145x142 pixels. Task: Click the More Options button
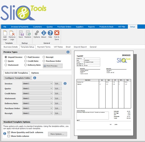click(x=58, y=134)
